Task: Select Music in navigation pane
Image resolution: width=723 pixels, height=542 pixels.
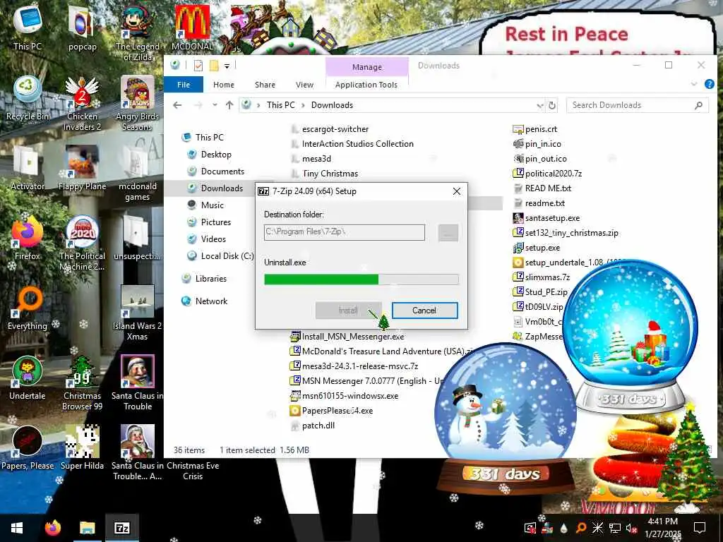Action: click(x=212, y=205)
